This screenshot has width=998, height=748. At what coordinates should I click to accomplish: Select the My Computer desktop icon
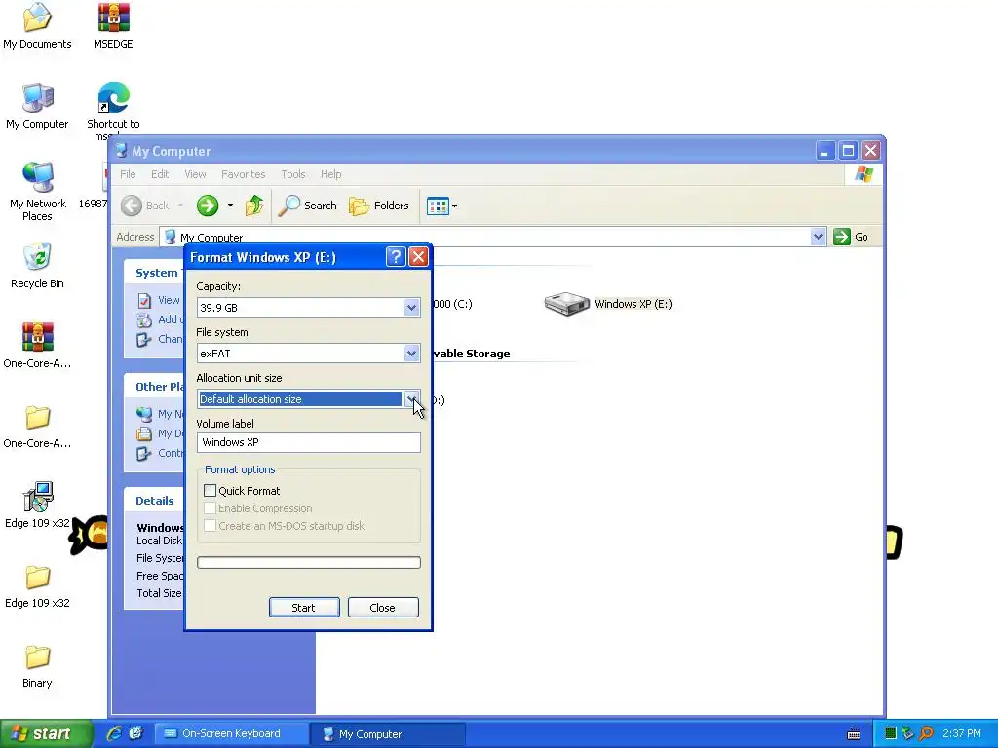pos(37,106)
